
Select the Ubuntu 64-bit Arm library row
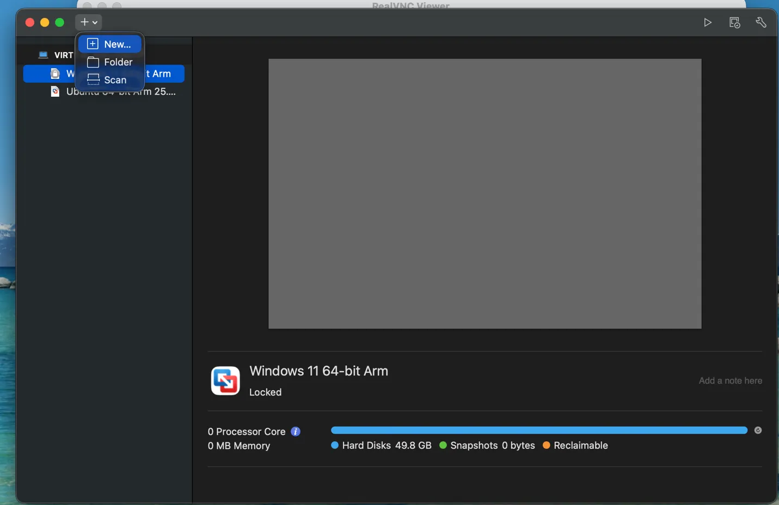click(x=103, y=91)
